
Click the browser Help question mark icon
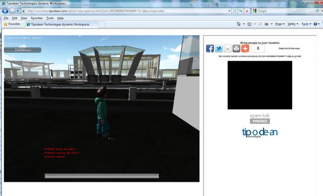tap(315, 24)
